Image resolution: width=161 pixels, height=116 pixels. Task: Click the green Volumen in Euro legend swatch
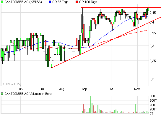click(2, 94)
